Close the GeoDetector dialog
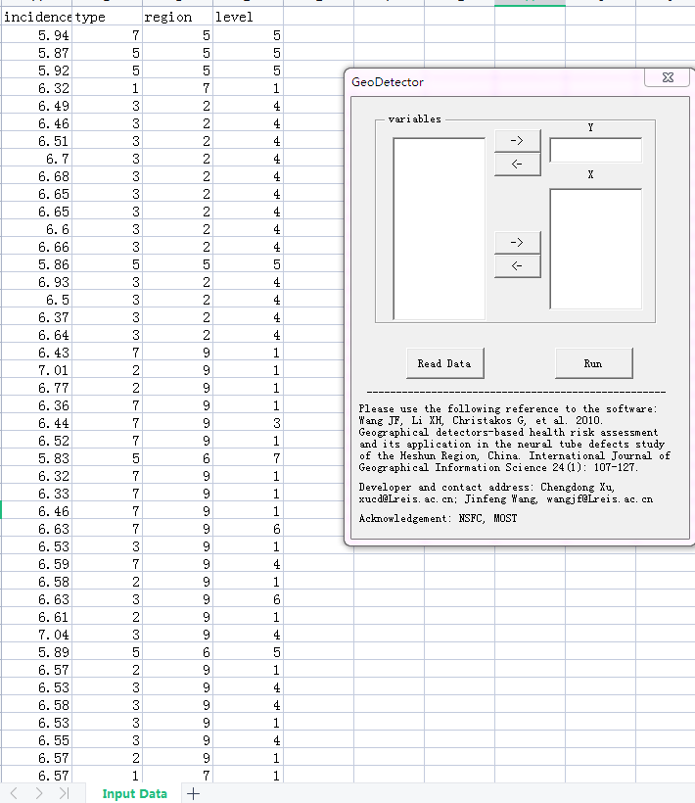Viewport: 695px width, 803px height. (x=668, y=77)
